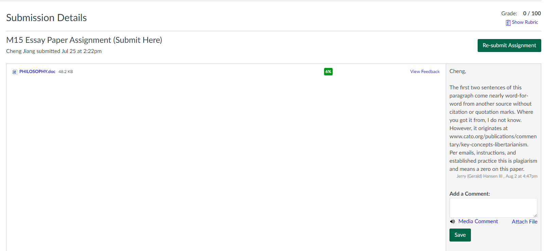The height and width of the screenshot is (251, 548).
Task: Open the Show Rubric link
Action: 525,22
